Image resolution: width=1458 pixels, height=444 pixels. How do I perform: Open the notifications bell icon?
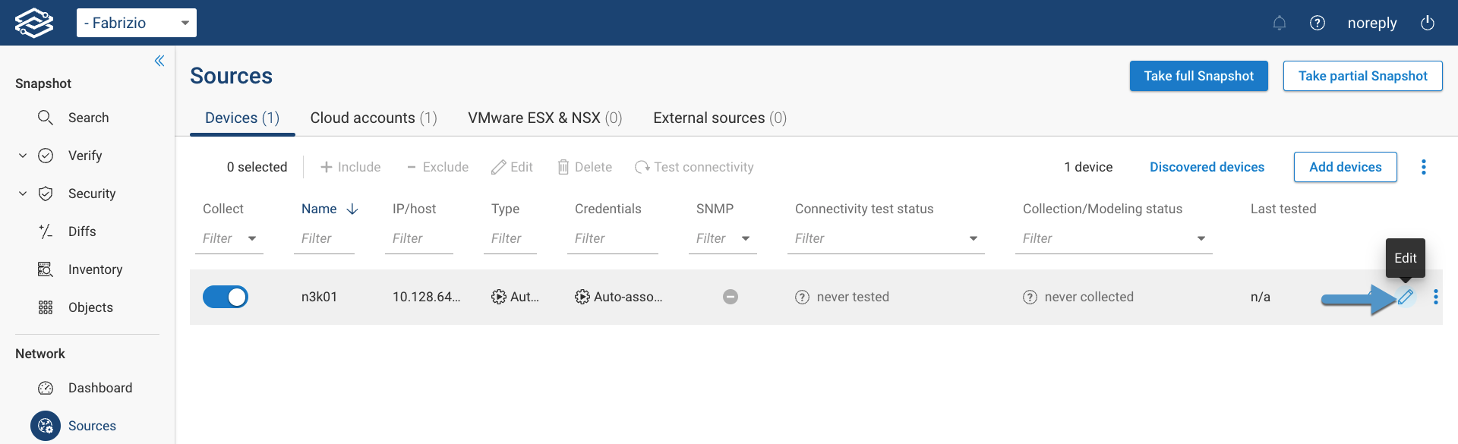click(x=1280, y=23)
